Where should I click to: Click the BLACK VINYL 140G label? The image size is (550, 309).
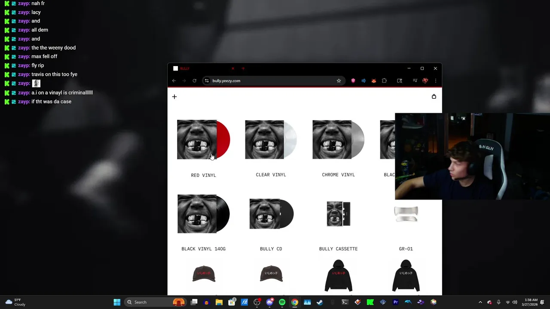coord(204,249)
